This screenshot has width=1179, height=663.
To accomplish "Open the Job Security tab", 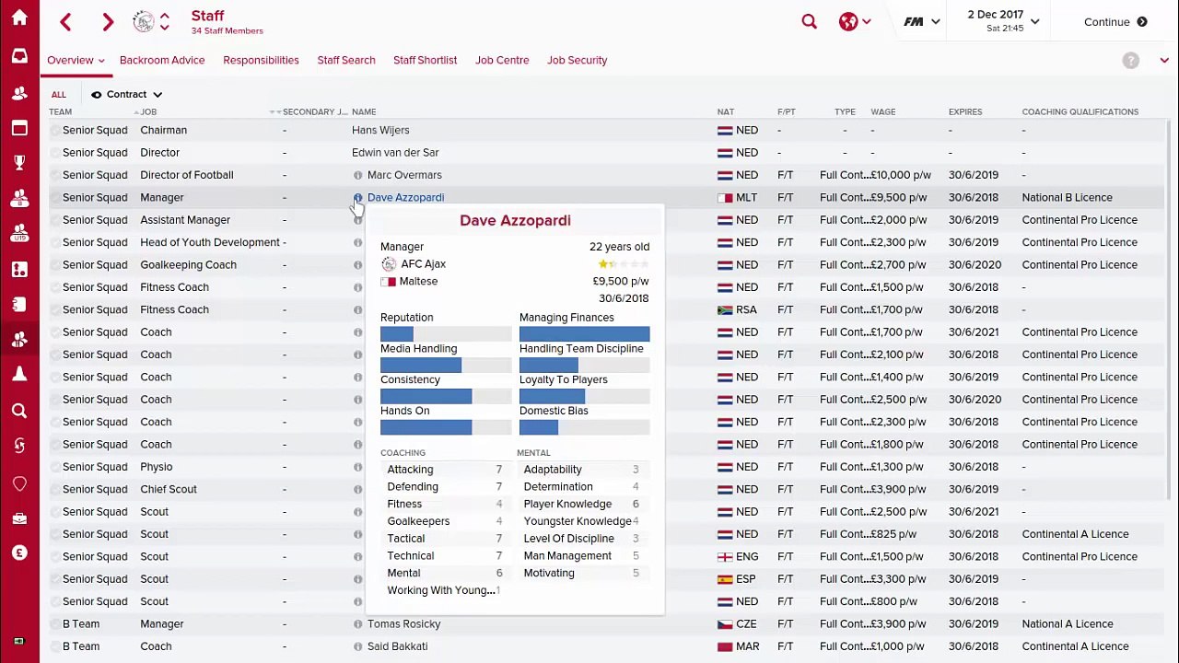I will point(577,60).
